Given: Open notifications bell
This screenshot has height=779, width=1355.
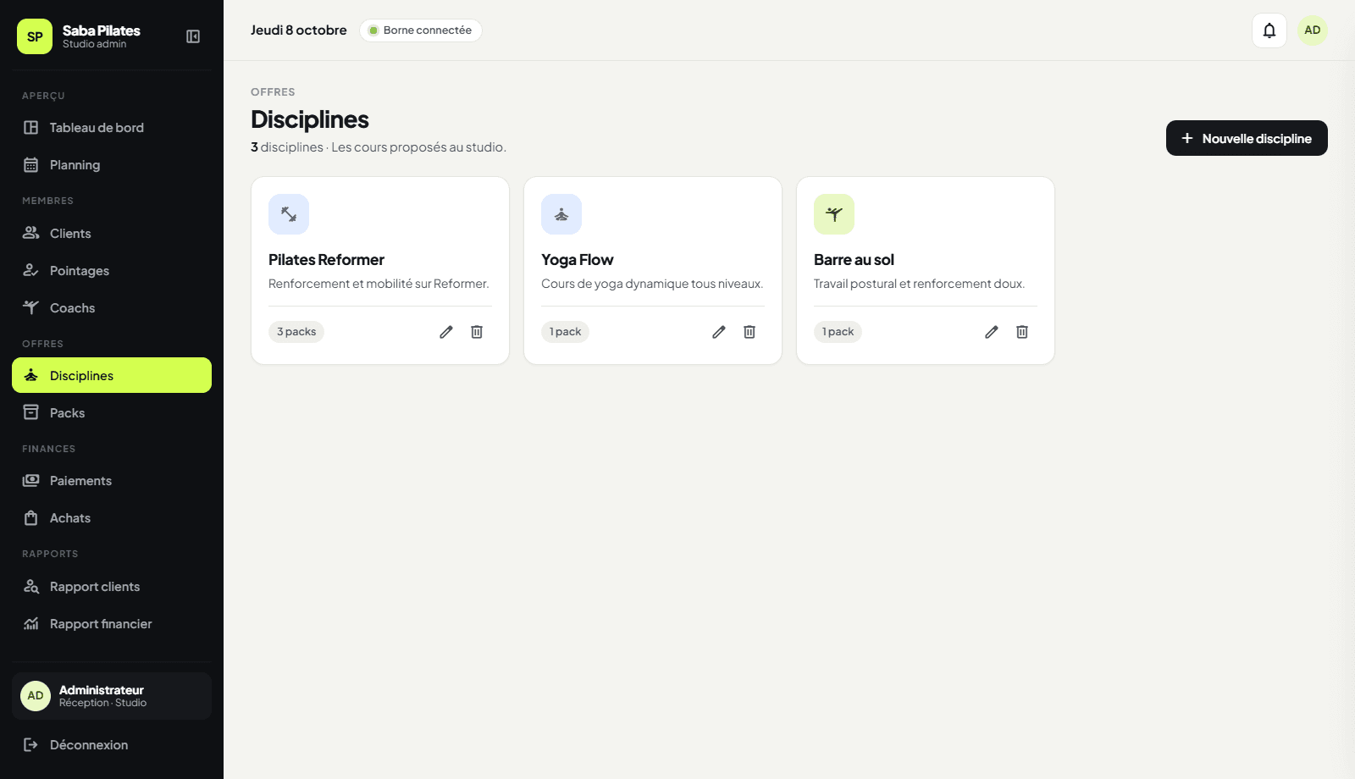Looking at the screenshot, I should tap(1269, 30).
